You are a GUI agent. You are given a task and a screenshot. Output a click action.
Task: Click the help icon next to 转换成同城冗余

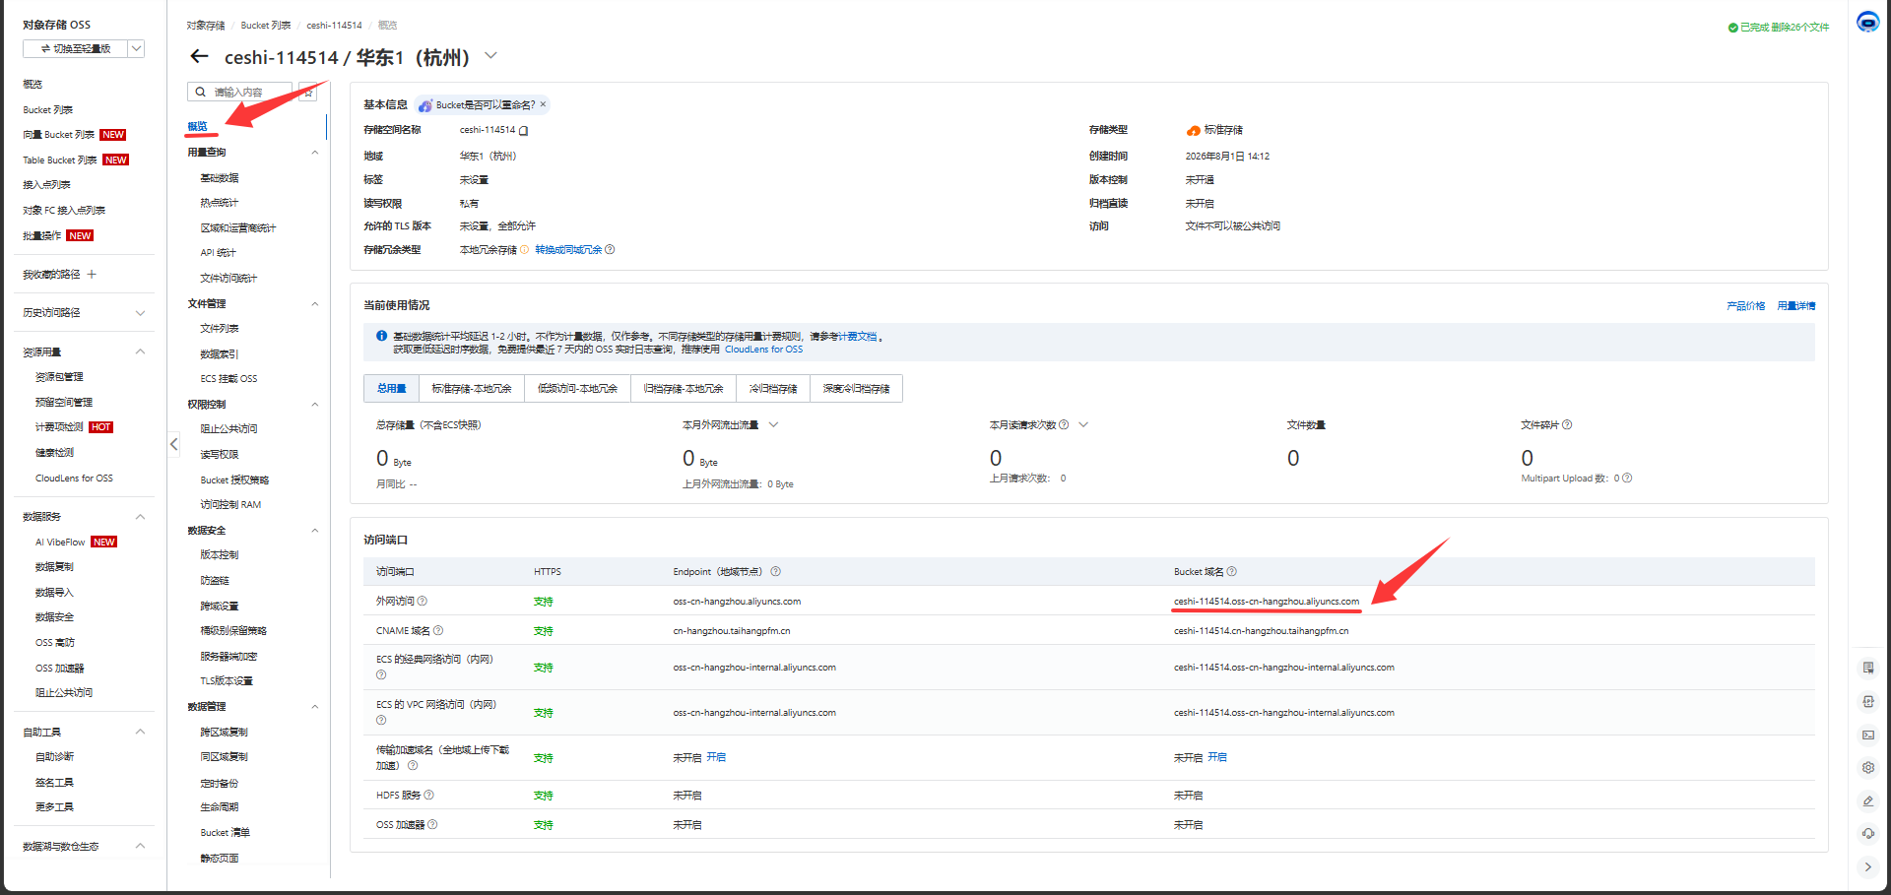tap(610, 250)
